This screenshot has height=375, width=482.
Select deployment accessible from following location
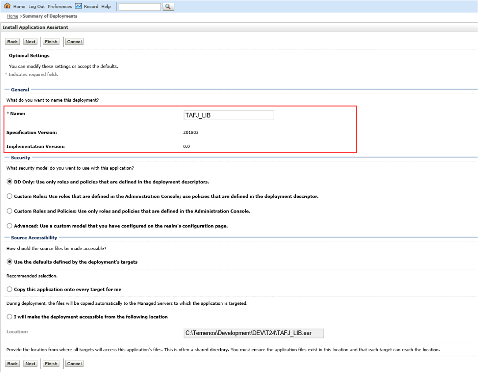10,317
